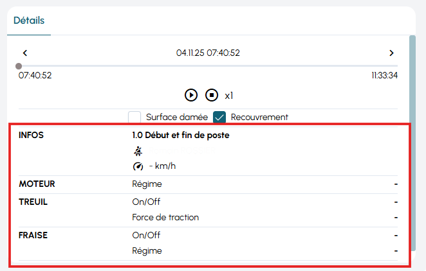Click the speedometer icon
The image size is (426, 271).
tap(137, 166)
